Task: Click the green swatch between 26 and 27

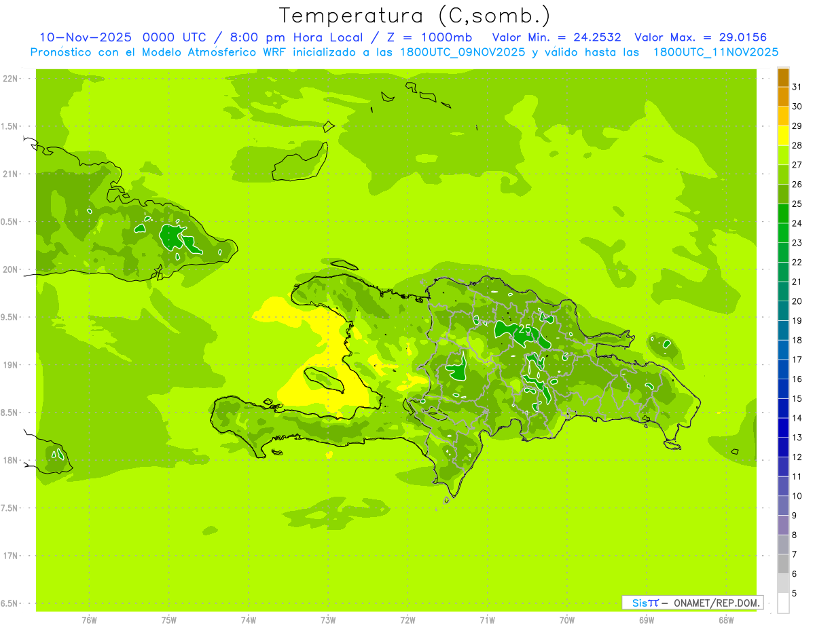Action: pyautogui.click(x=783, y=174)
